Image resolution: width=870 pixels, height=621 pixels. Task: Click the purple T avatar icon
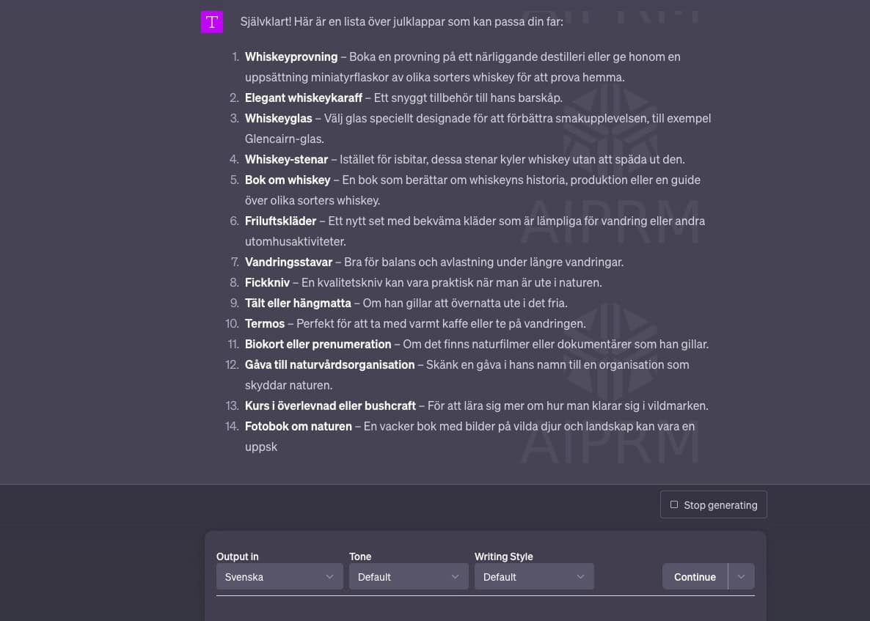tap(211, 22)
